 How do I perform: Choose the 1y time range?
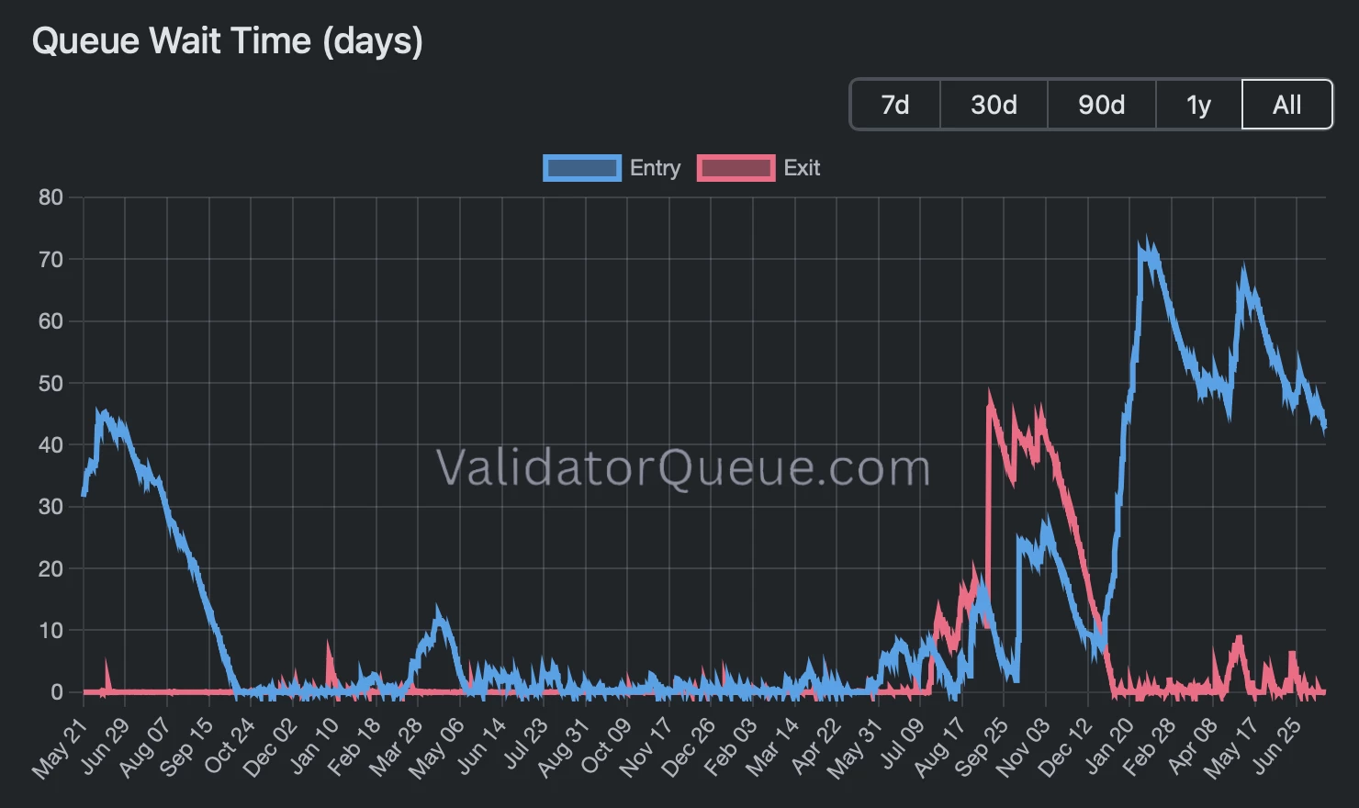(1198, 105)
